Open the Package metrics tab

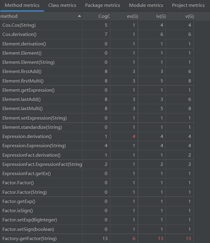pos(102,5)
